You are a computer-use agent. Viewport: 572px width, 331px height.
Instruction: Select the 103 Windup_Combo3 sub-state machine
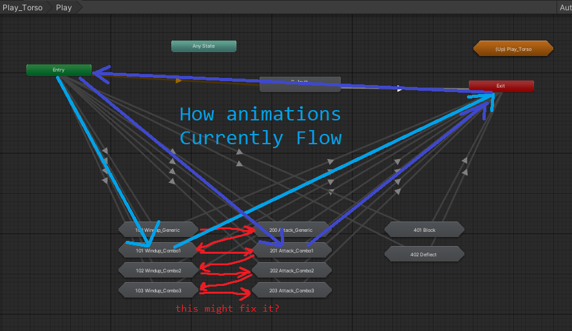(x=158, y=290)
